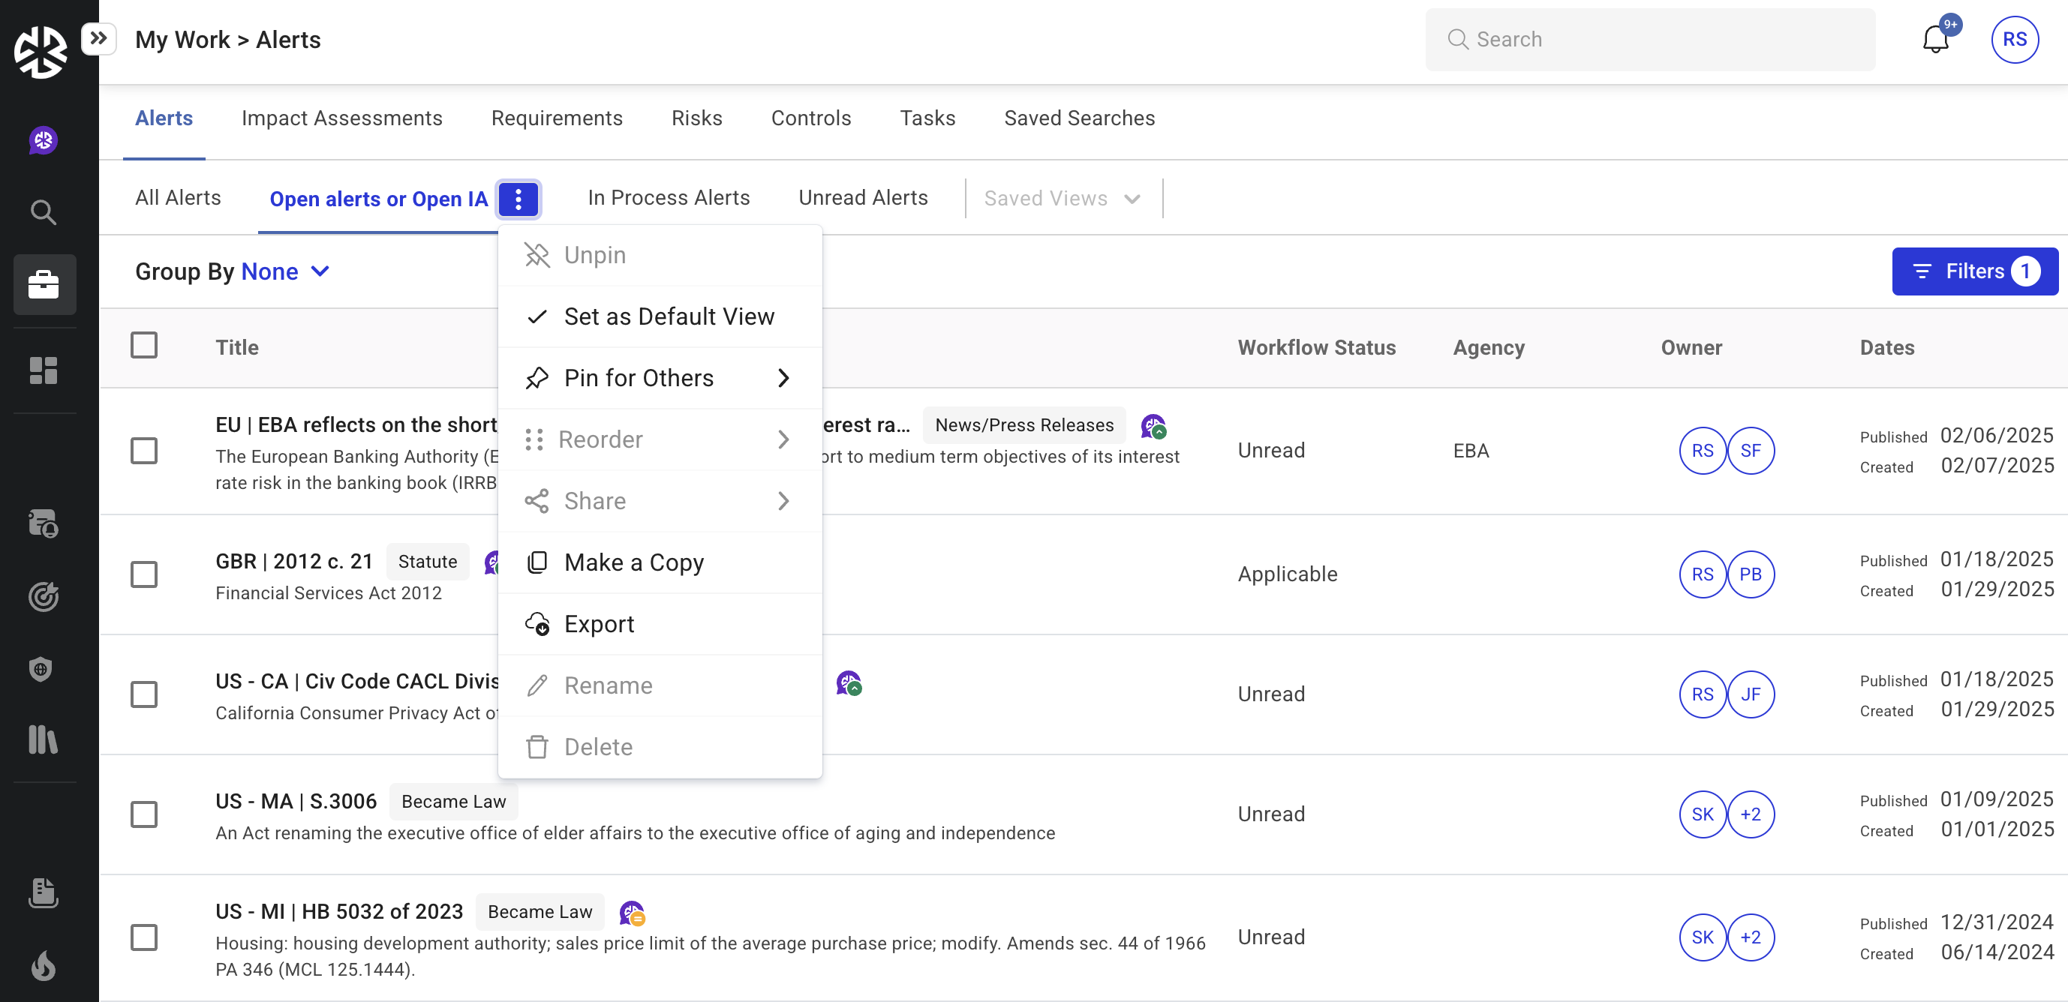Click the three-dot menu on Open alerts view
This screenshot has width=2068, height=1002.
pyautogui.click(x=518, y=199)
